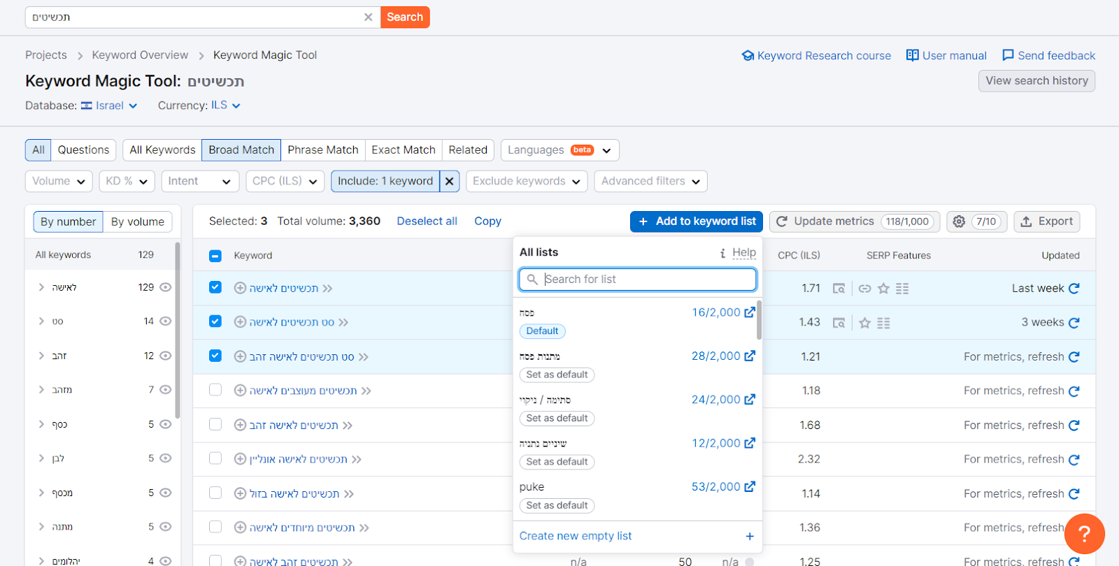The width and height of the screenshot is (1119, 566).
Task: Toggle eye icon for group with 12 keywords
Action: tap(165, 356)
